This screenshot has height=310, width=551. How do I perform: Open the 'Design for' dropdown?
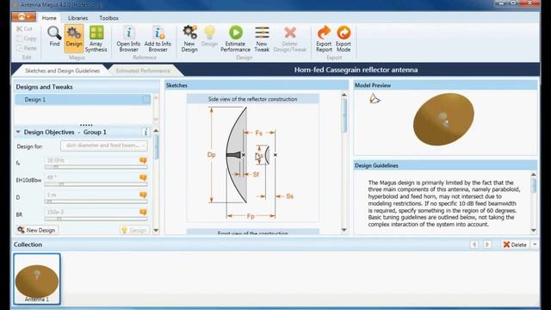104,146
